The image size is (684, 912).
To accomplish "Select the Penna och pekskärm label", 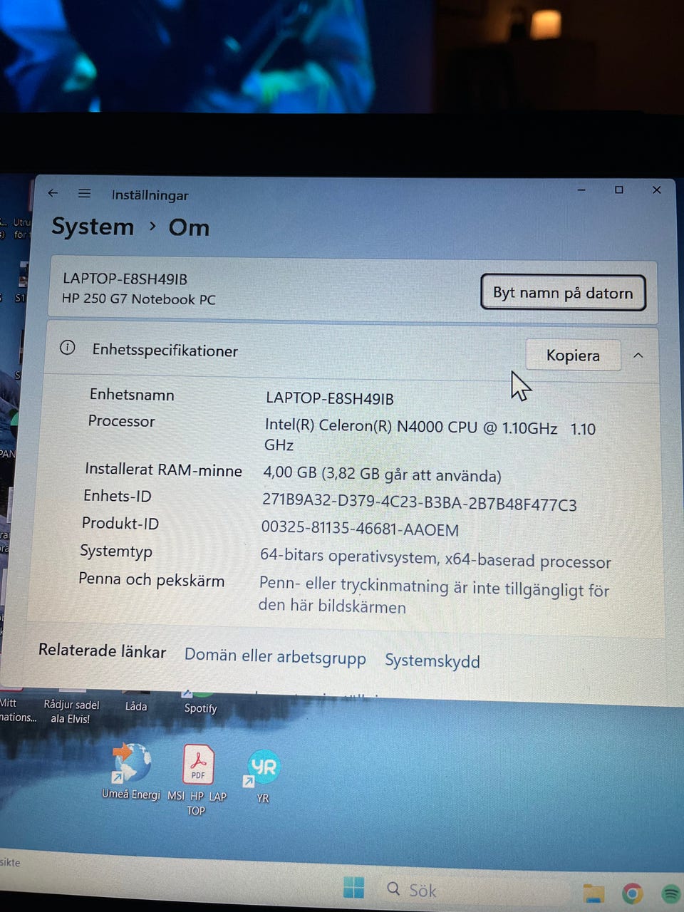I will point(151,579).
